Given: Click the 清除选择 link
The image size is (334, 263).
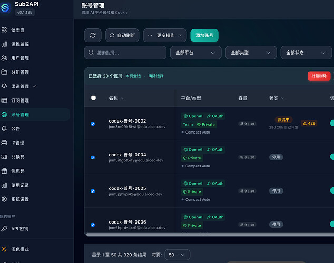Looking at the screenshot, I should (156, 76).
